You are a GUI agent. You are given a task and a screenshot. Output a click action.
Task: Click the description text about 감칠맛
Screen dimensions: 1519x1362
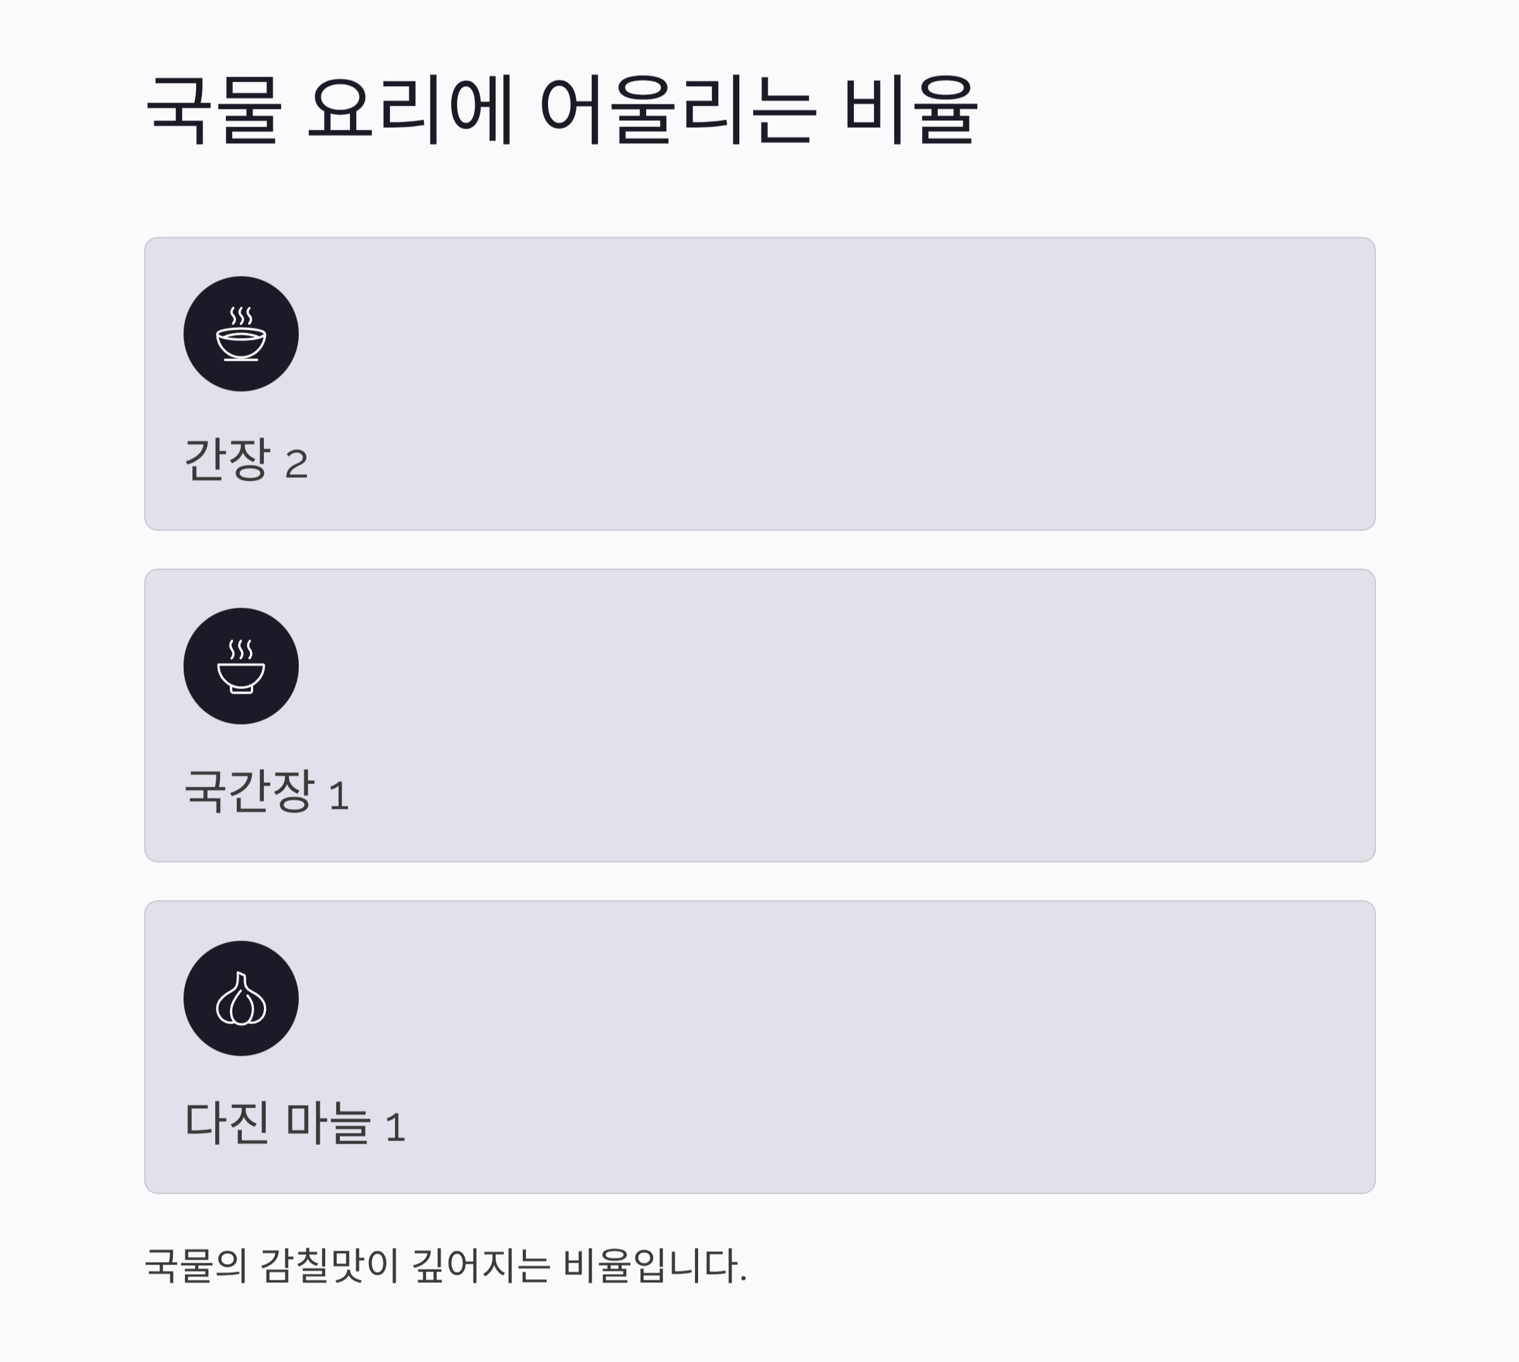pos(445,1265)
